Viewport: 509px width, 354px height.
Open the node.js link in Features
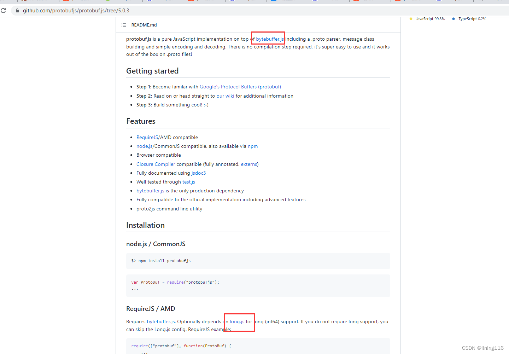(x=145, y=146)
